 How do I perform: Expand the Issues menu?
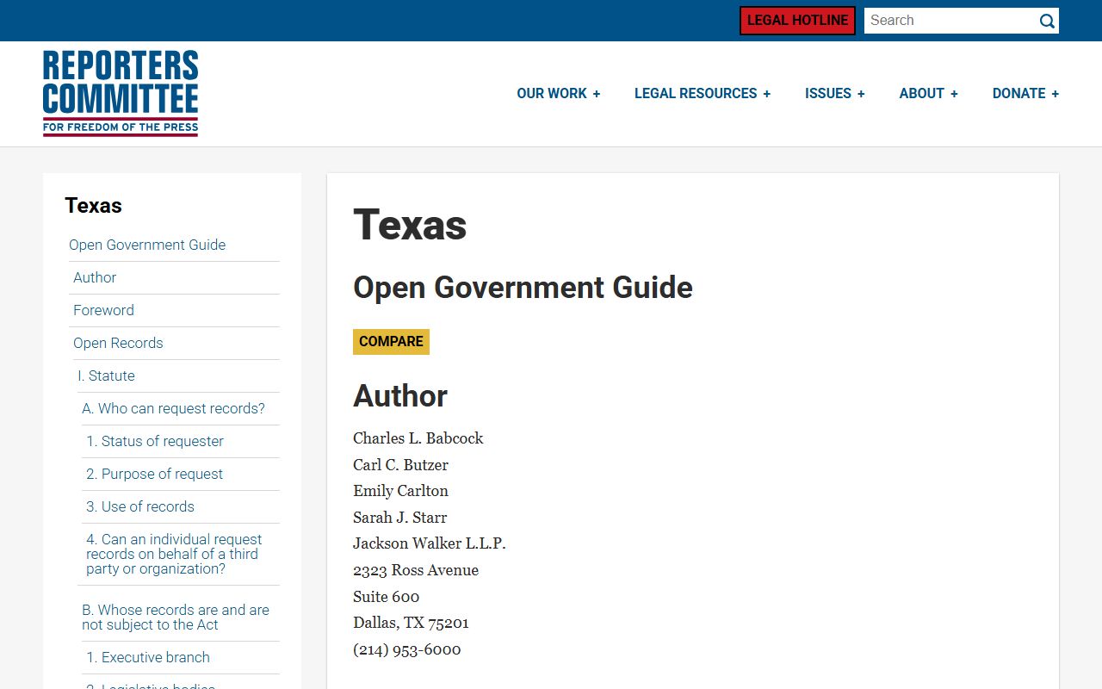click(x=835, y=93)
